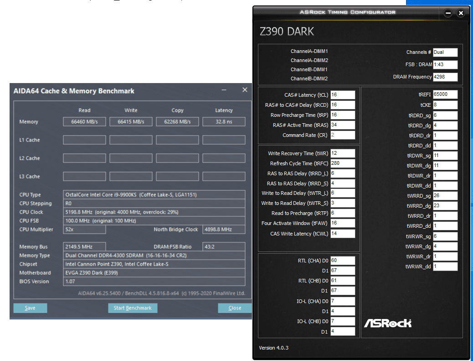The height and width of the screenshot is (361, 473).
Task: Select the tRDWR_dg value field
Action: click(x=445, y=166)
